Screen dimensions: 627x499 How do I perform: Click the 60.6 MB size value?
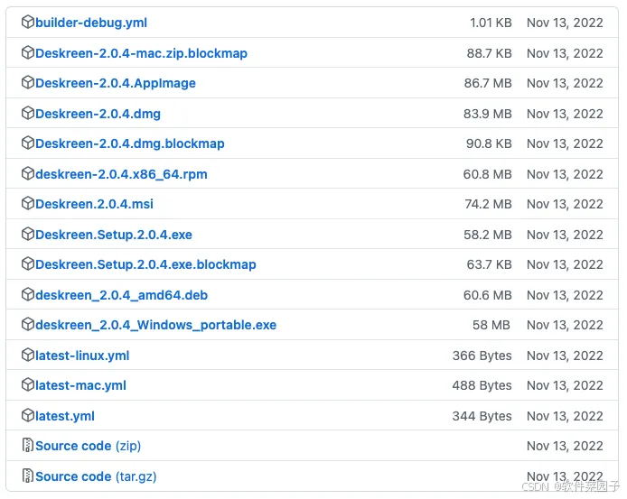point(488,295)
